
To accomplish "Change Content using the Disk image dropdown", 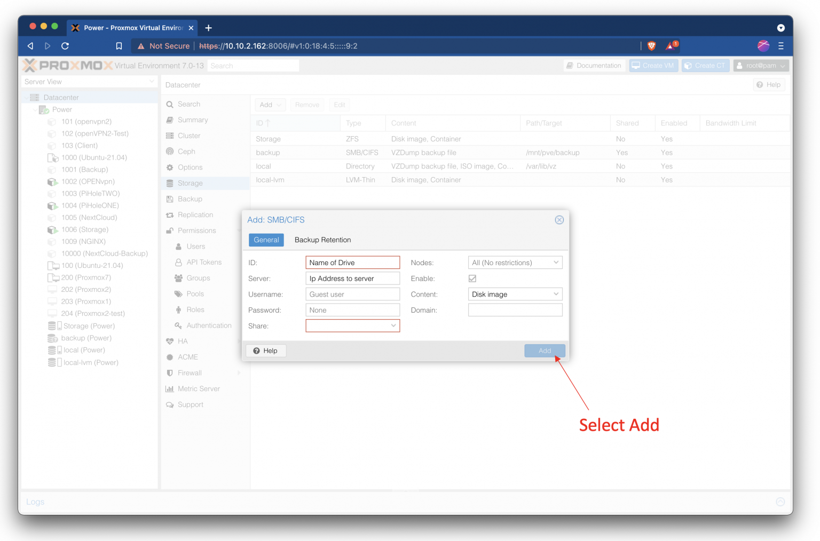I will [515, 293].
